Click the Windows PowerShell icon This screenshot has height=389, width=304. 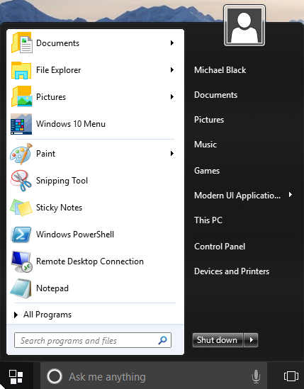(21, 235)
